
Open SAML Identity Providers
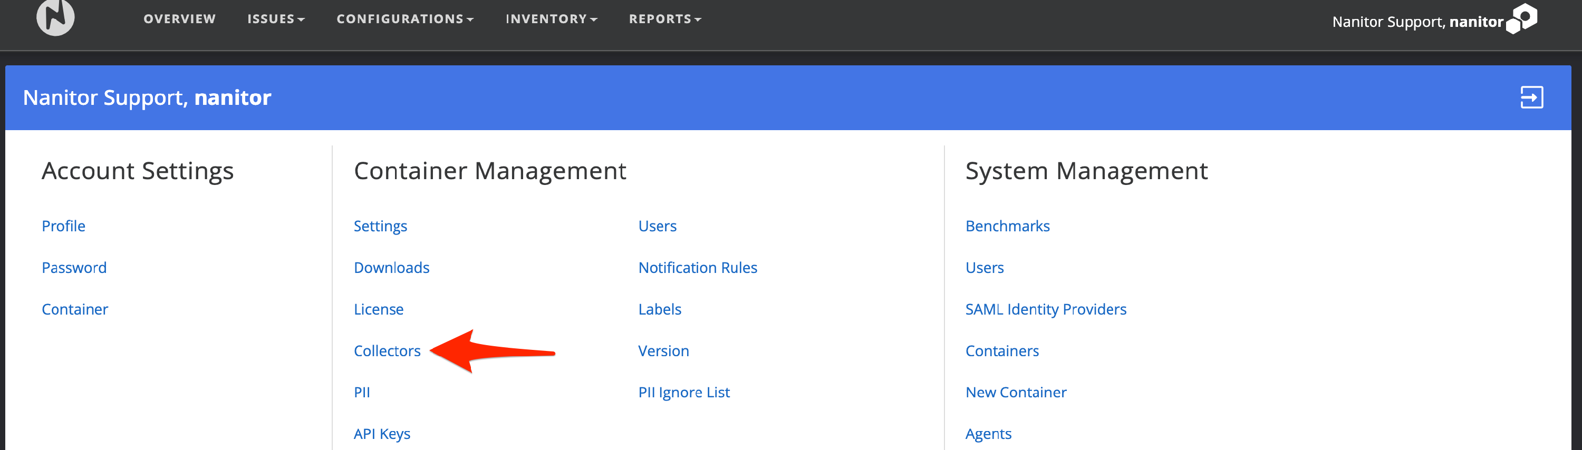1045,309
